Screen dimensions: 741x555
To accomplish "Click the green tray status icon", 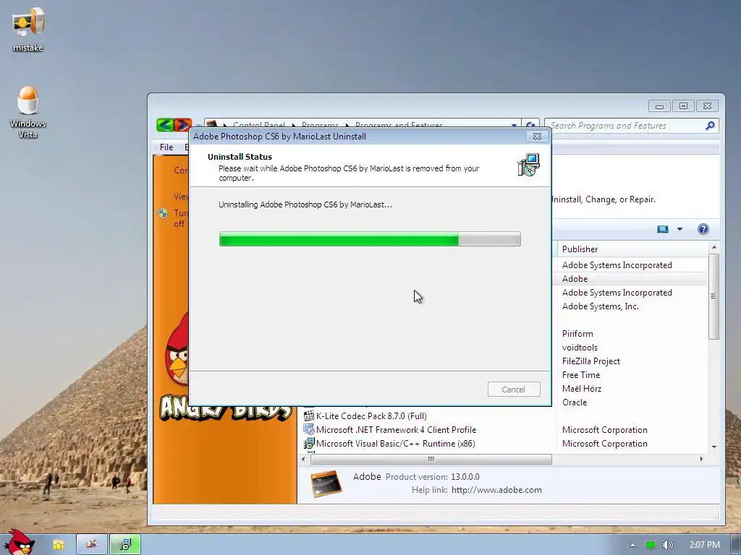I will [651, 545].
